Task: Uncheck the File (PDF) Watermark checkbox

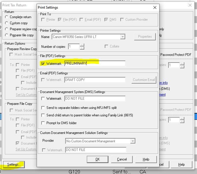Action: (x=43, y=63)
